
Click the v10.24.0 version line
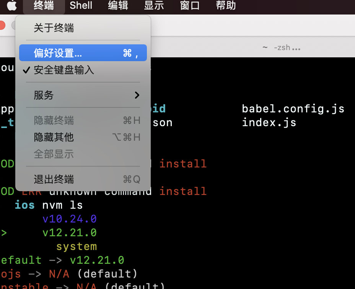click(70, 219)
